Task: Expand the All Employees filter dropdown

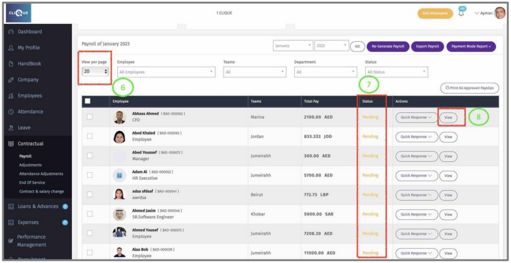Action: 166,72
